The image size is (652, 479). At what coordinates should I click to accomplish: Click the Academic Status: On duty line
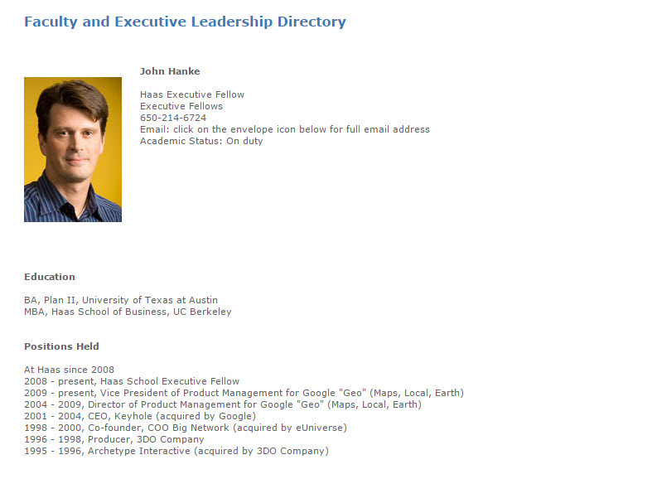click(201, 141)
